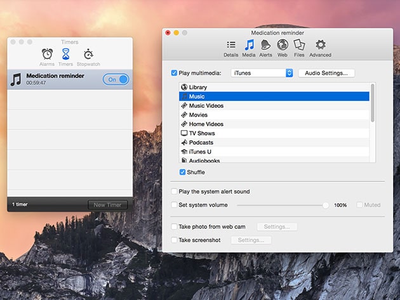Open the Files tab icon

(299, 45)
